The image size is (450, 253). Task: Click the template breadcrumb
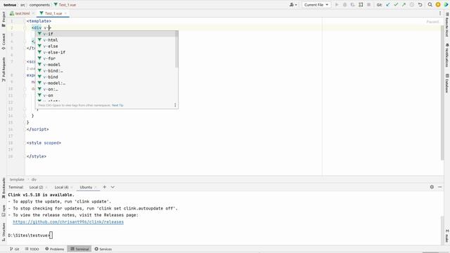[x=17, y=179]
